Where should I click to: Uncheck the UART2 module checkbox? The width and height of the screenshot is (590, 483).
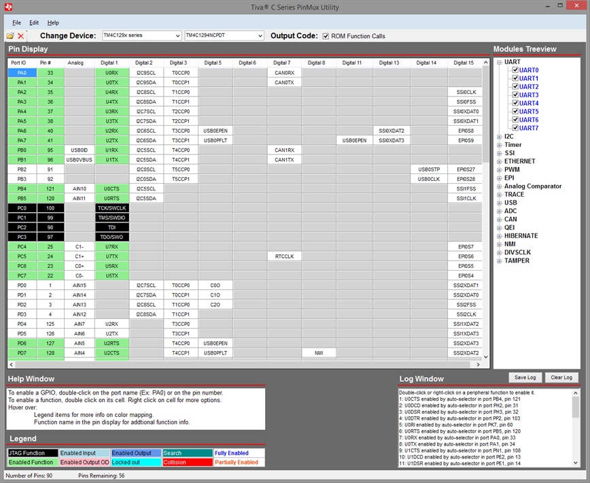515,86
